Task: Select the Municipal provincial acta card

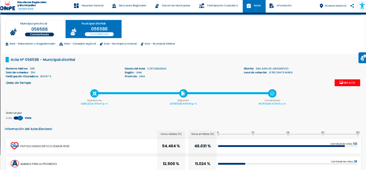Action: (34, 29)
